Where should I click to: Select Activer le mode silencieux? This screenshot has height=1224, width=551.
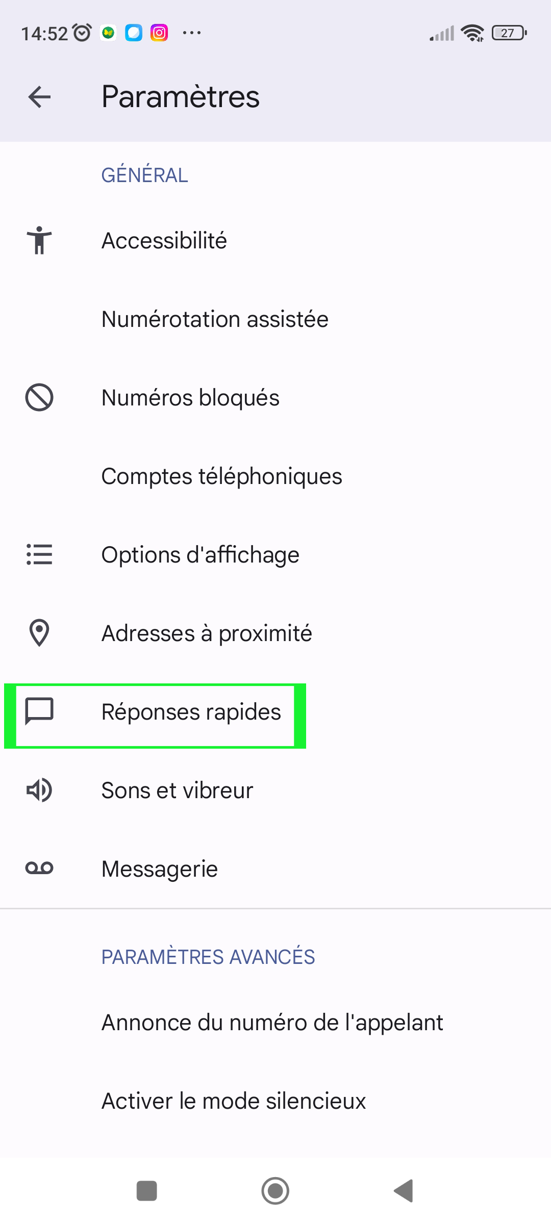[x=275, y=1101]
